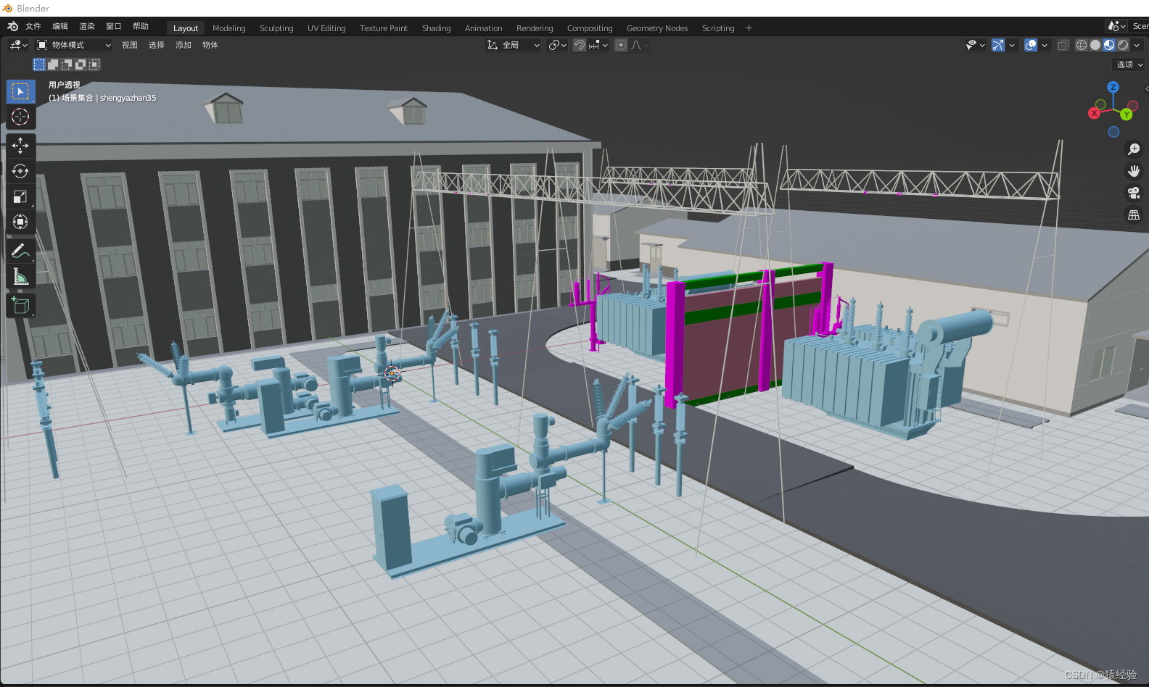The width and height of the screenshot is (1149, 687).
Task: Expand shading options dropdown arrow
Action: pyautogui.click(x=1137, y=45)
